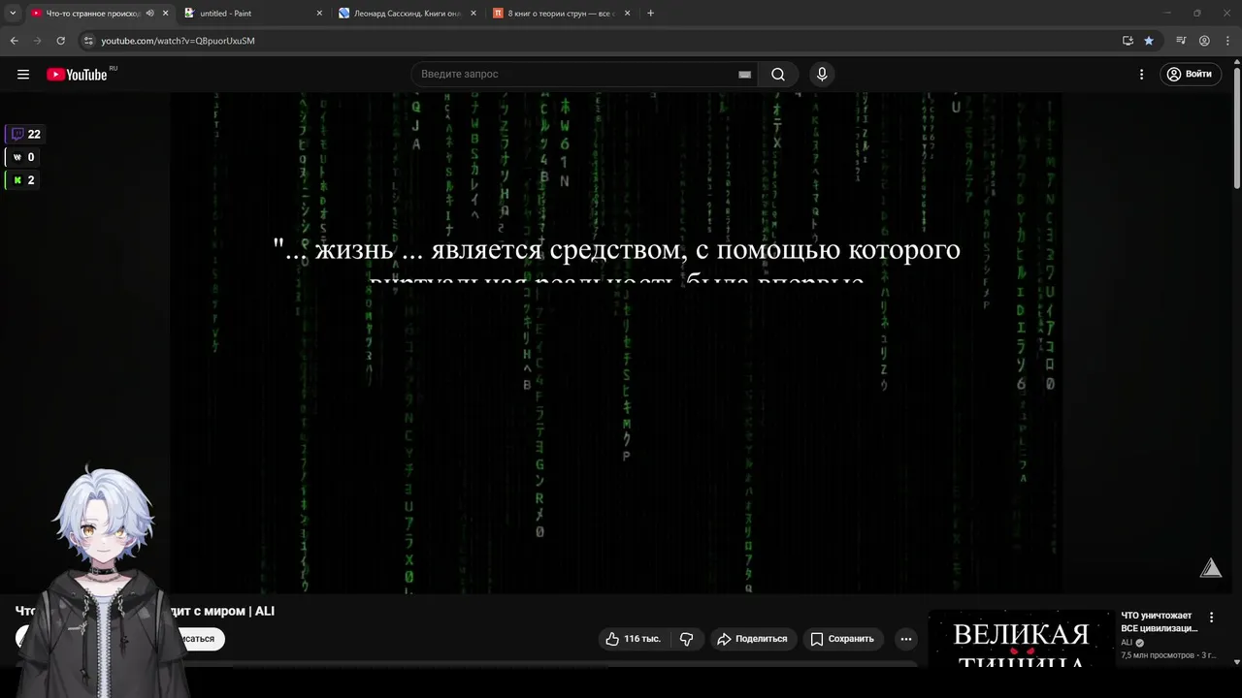The image size is (1242, 698).
Task: Switch to the 8 книг о теории струн tab
Action: (562, 14)
